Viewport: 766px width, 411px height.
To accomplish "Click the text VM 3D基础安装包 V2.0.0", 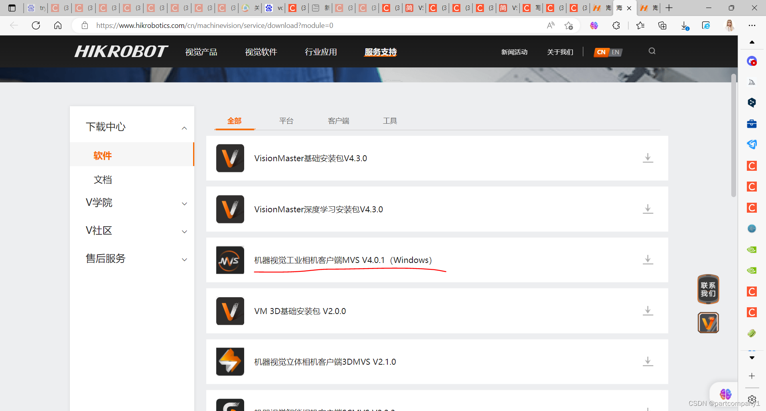I will point(300,311).
